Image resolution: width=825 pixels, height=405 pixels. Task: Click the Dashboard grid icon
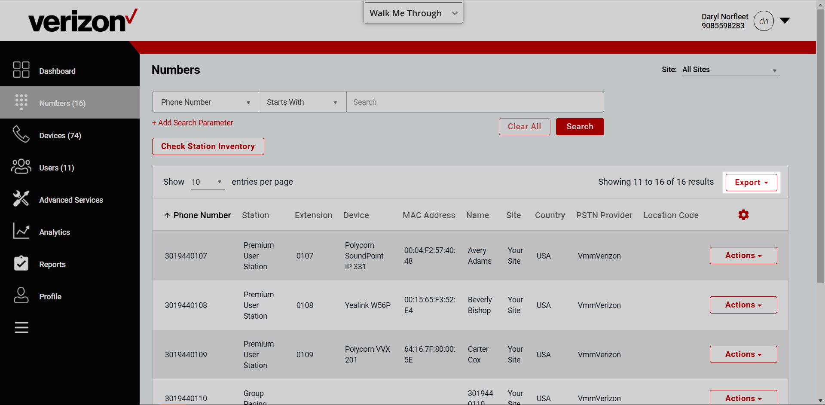pos(21,70)
